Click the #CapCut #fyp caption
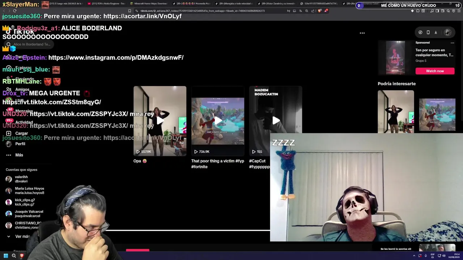 click(259, 164)
